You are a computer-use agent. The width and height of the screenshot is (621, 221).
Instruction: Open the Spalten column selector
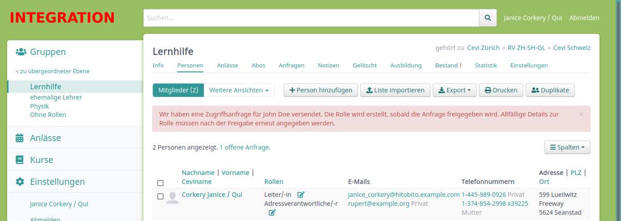click(567, 147)
